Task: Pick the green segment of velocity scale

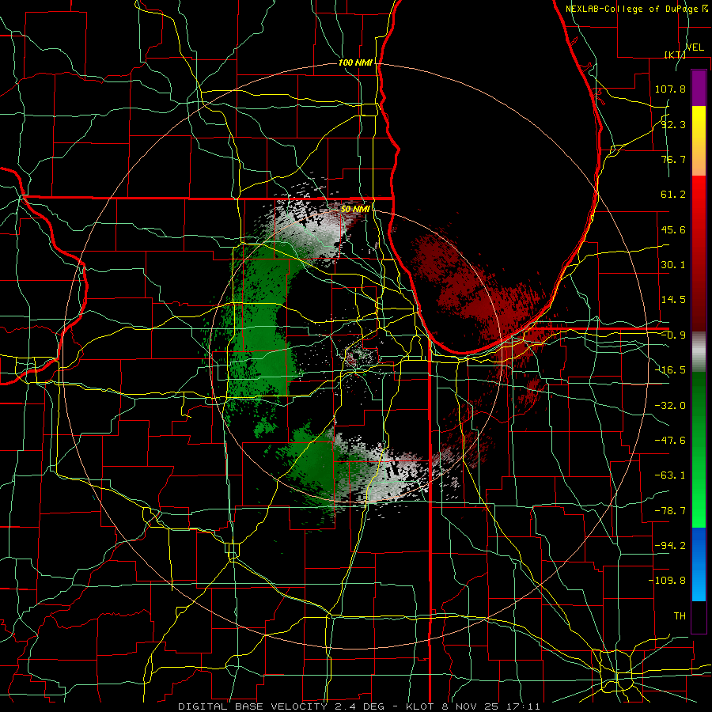Action: point(699,449)
